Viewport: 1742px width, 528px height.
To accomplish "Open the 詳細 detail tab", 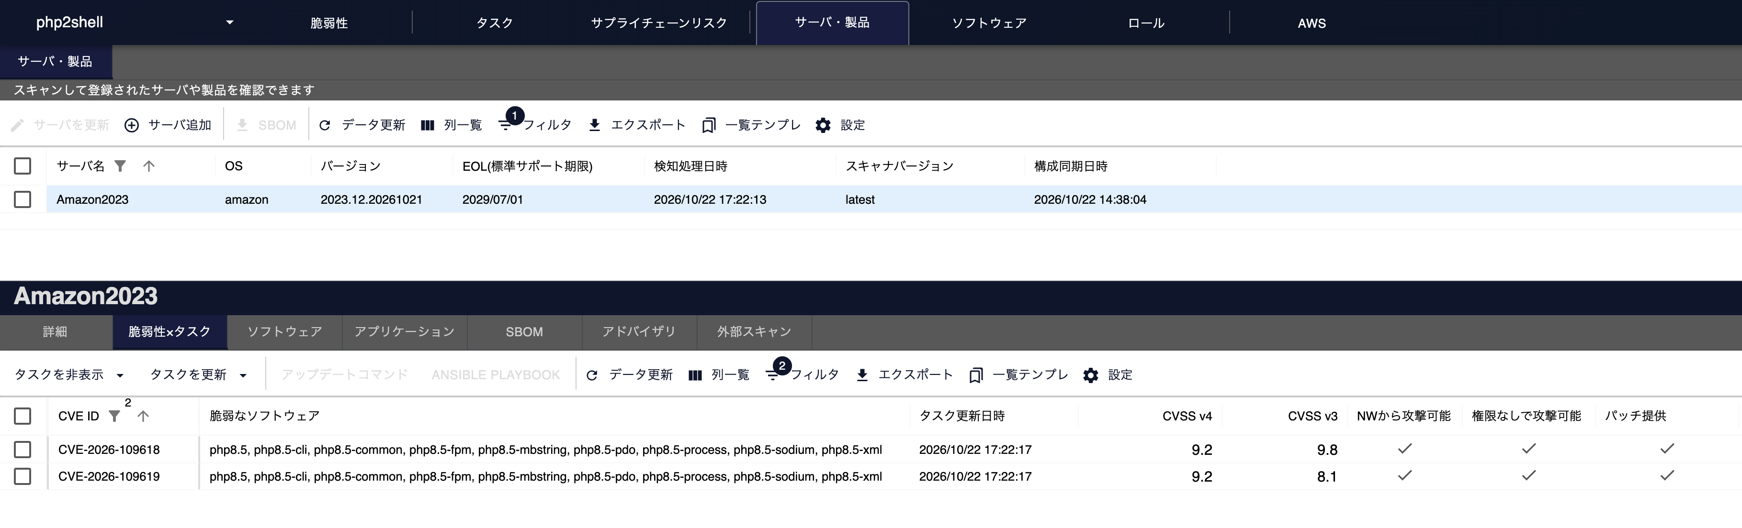I will click(x=55, y=331).
